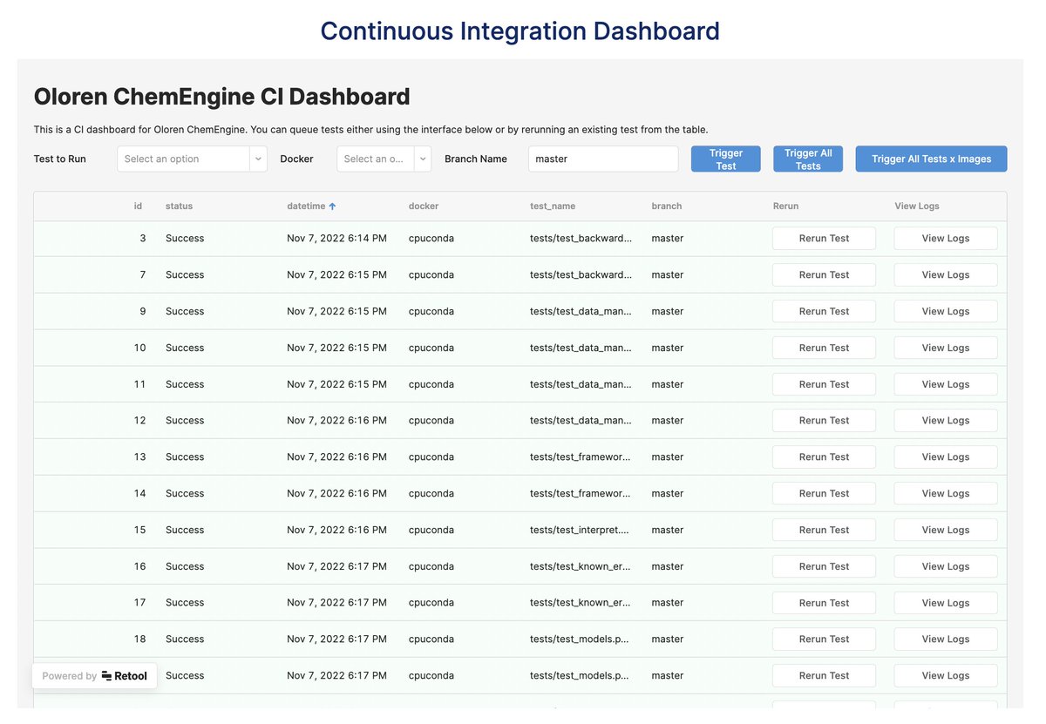
Task: Rerun Test for row id 9
Action: click(824, 312)
